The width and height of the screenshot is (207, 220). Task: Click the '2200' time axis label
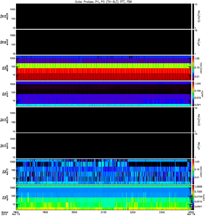tap(133, 212)
